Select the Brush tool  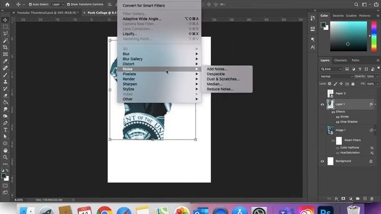pos(5,75)
